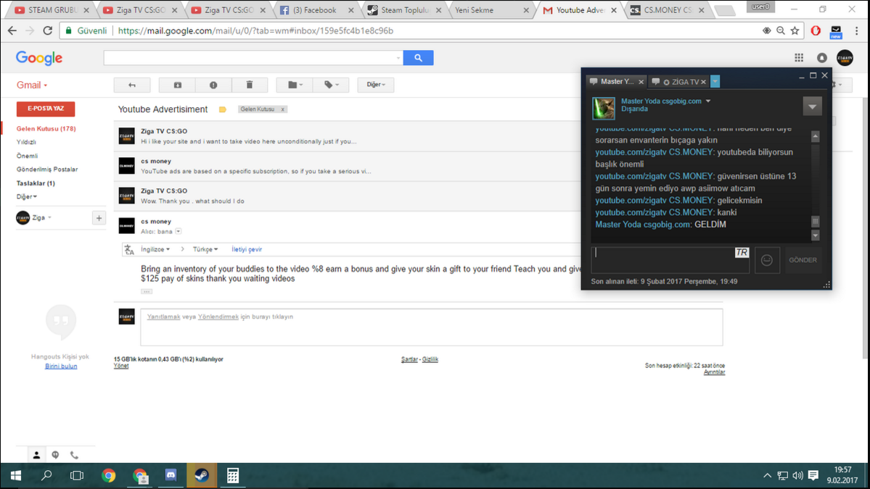Open the emoticon picker in Steam chat

point(767,260)
